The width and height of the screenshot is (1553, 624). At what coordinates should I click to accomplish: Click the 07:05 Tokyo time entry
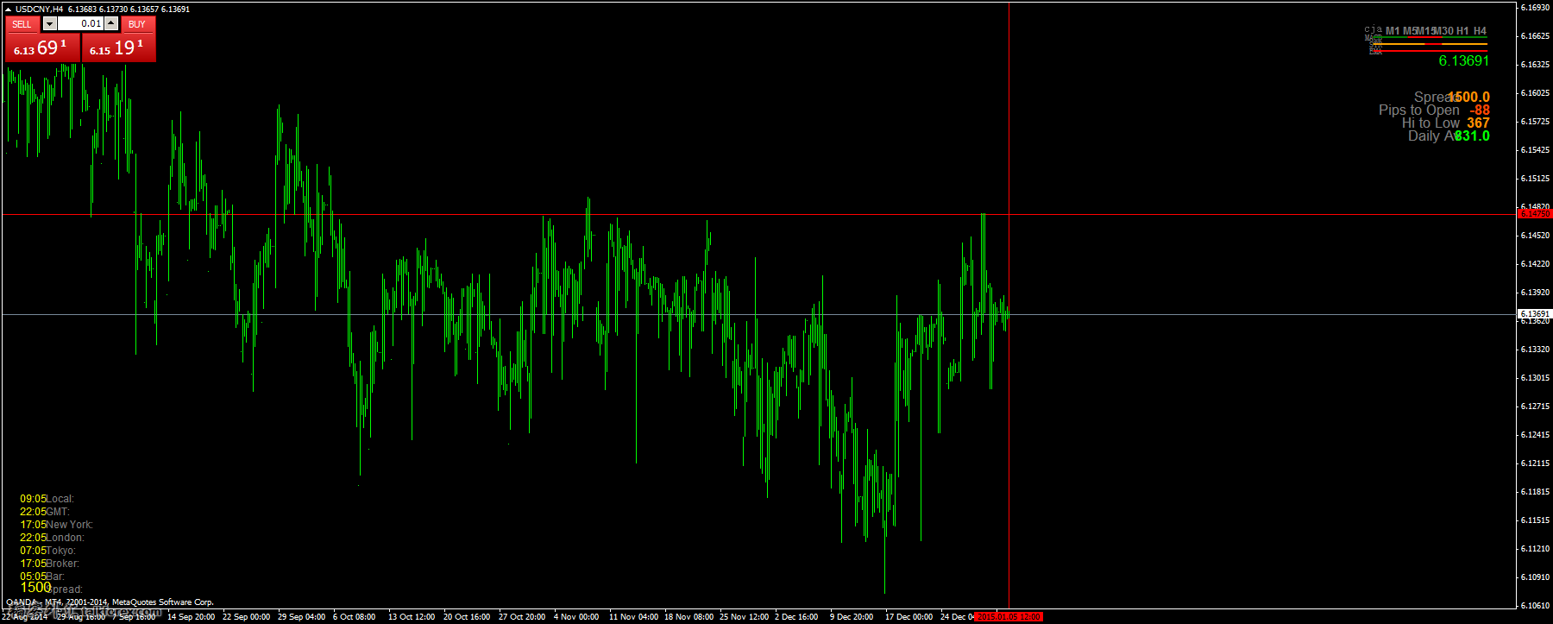(47, 551)
